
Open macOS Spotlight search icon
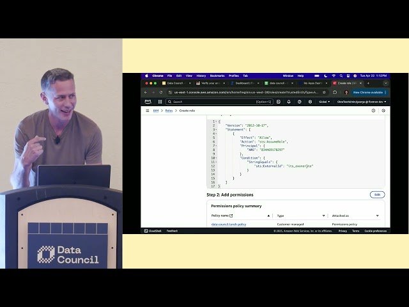point(341,75)
